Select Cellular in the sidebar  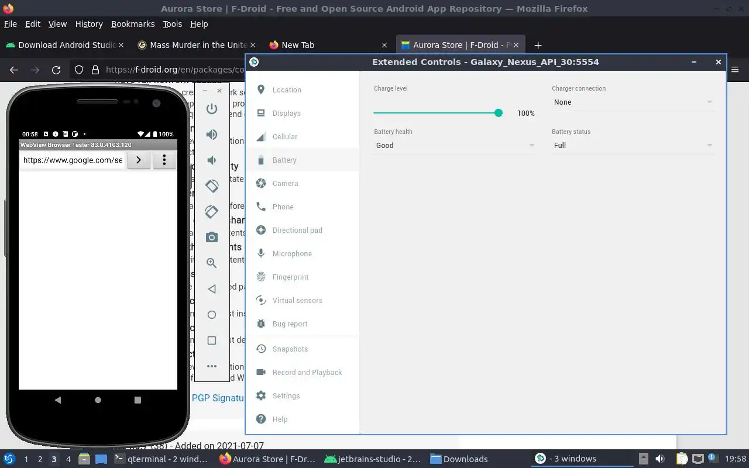[x=302, y=136]
